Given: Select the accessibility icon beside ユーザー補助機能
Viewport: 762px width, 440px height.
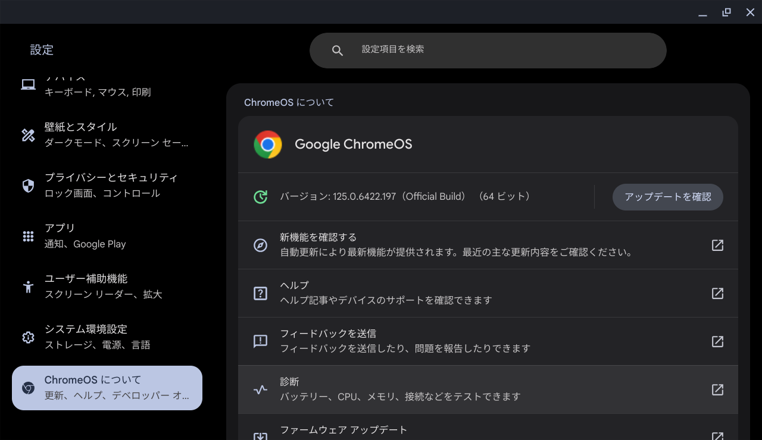Looking at the screenshot, I should pos(27,287).
